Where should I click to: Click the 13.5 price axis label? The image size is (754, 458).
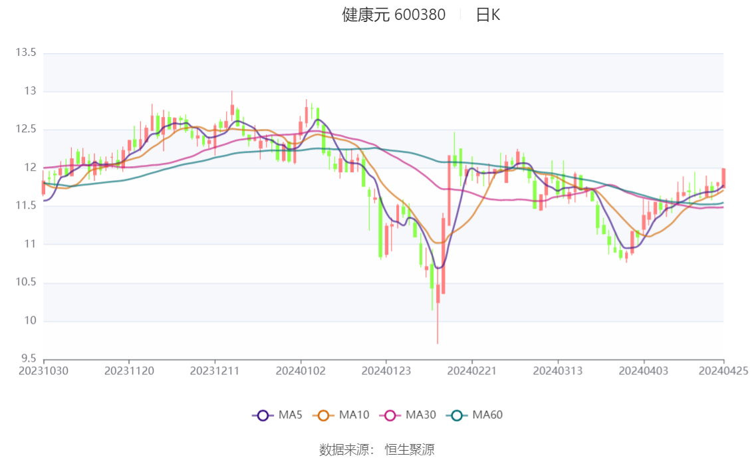pos(26,53)
